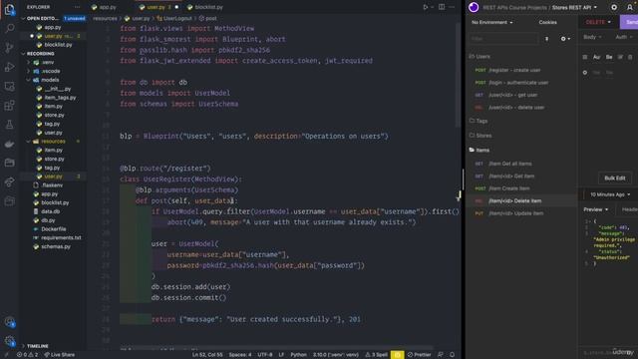Open the editor more actions ellipsis
The width and height of the screenshot is (638, 359).
pyautogui.click(x=452, y=7)
